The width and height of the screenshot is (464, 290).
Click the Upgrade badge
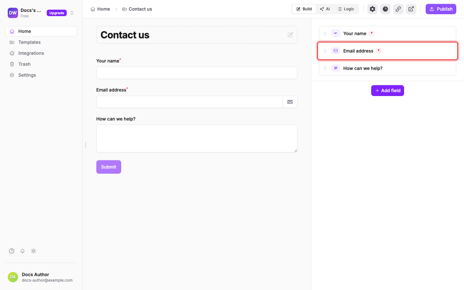pyautogui.click(x=57, y=13)
